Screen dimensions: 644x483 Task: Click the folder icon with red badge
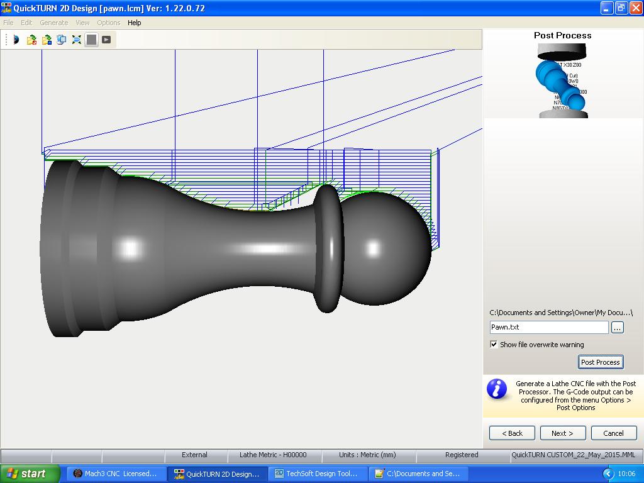click(x=31, y=40)
